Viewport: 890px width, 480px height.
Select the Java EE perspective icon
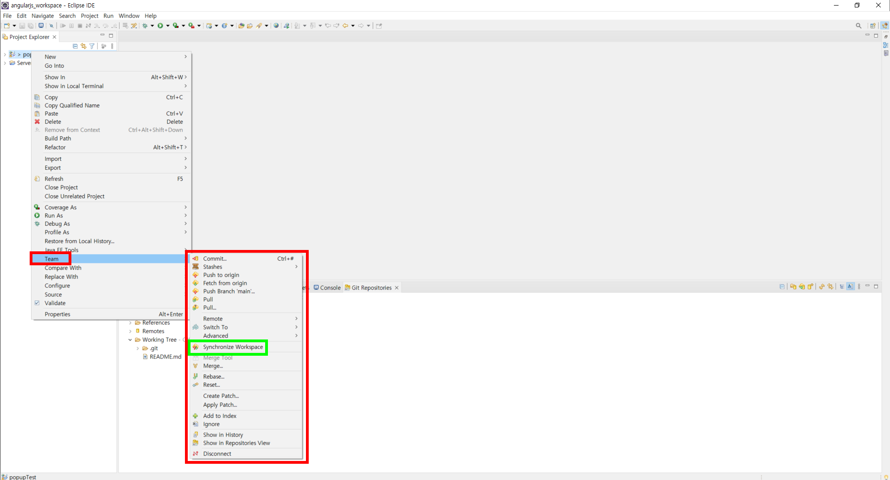pyautogui.click(x=885, y=26)
